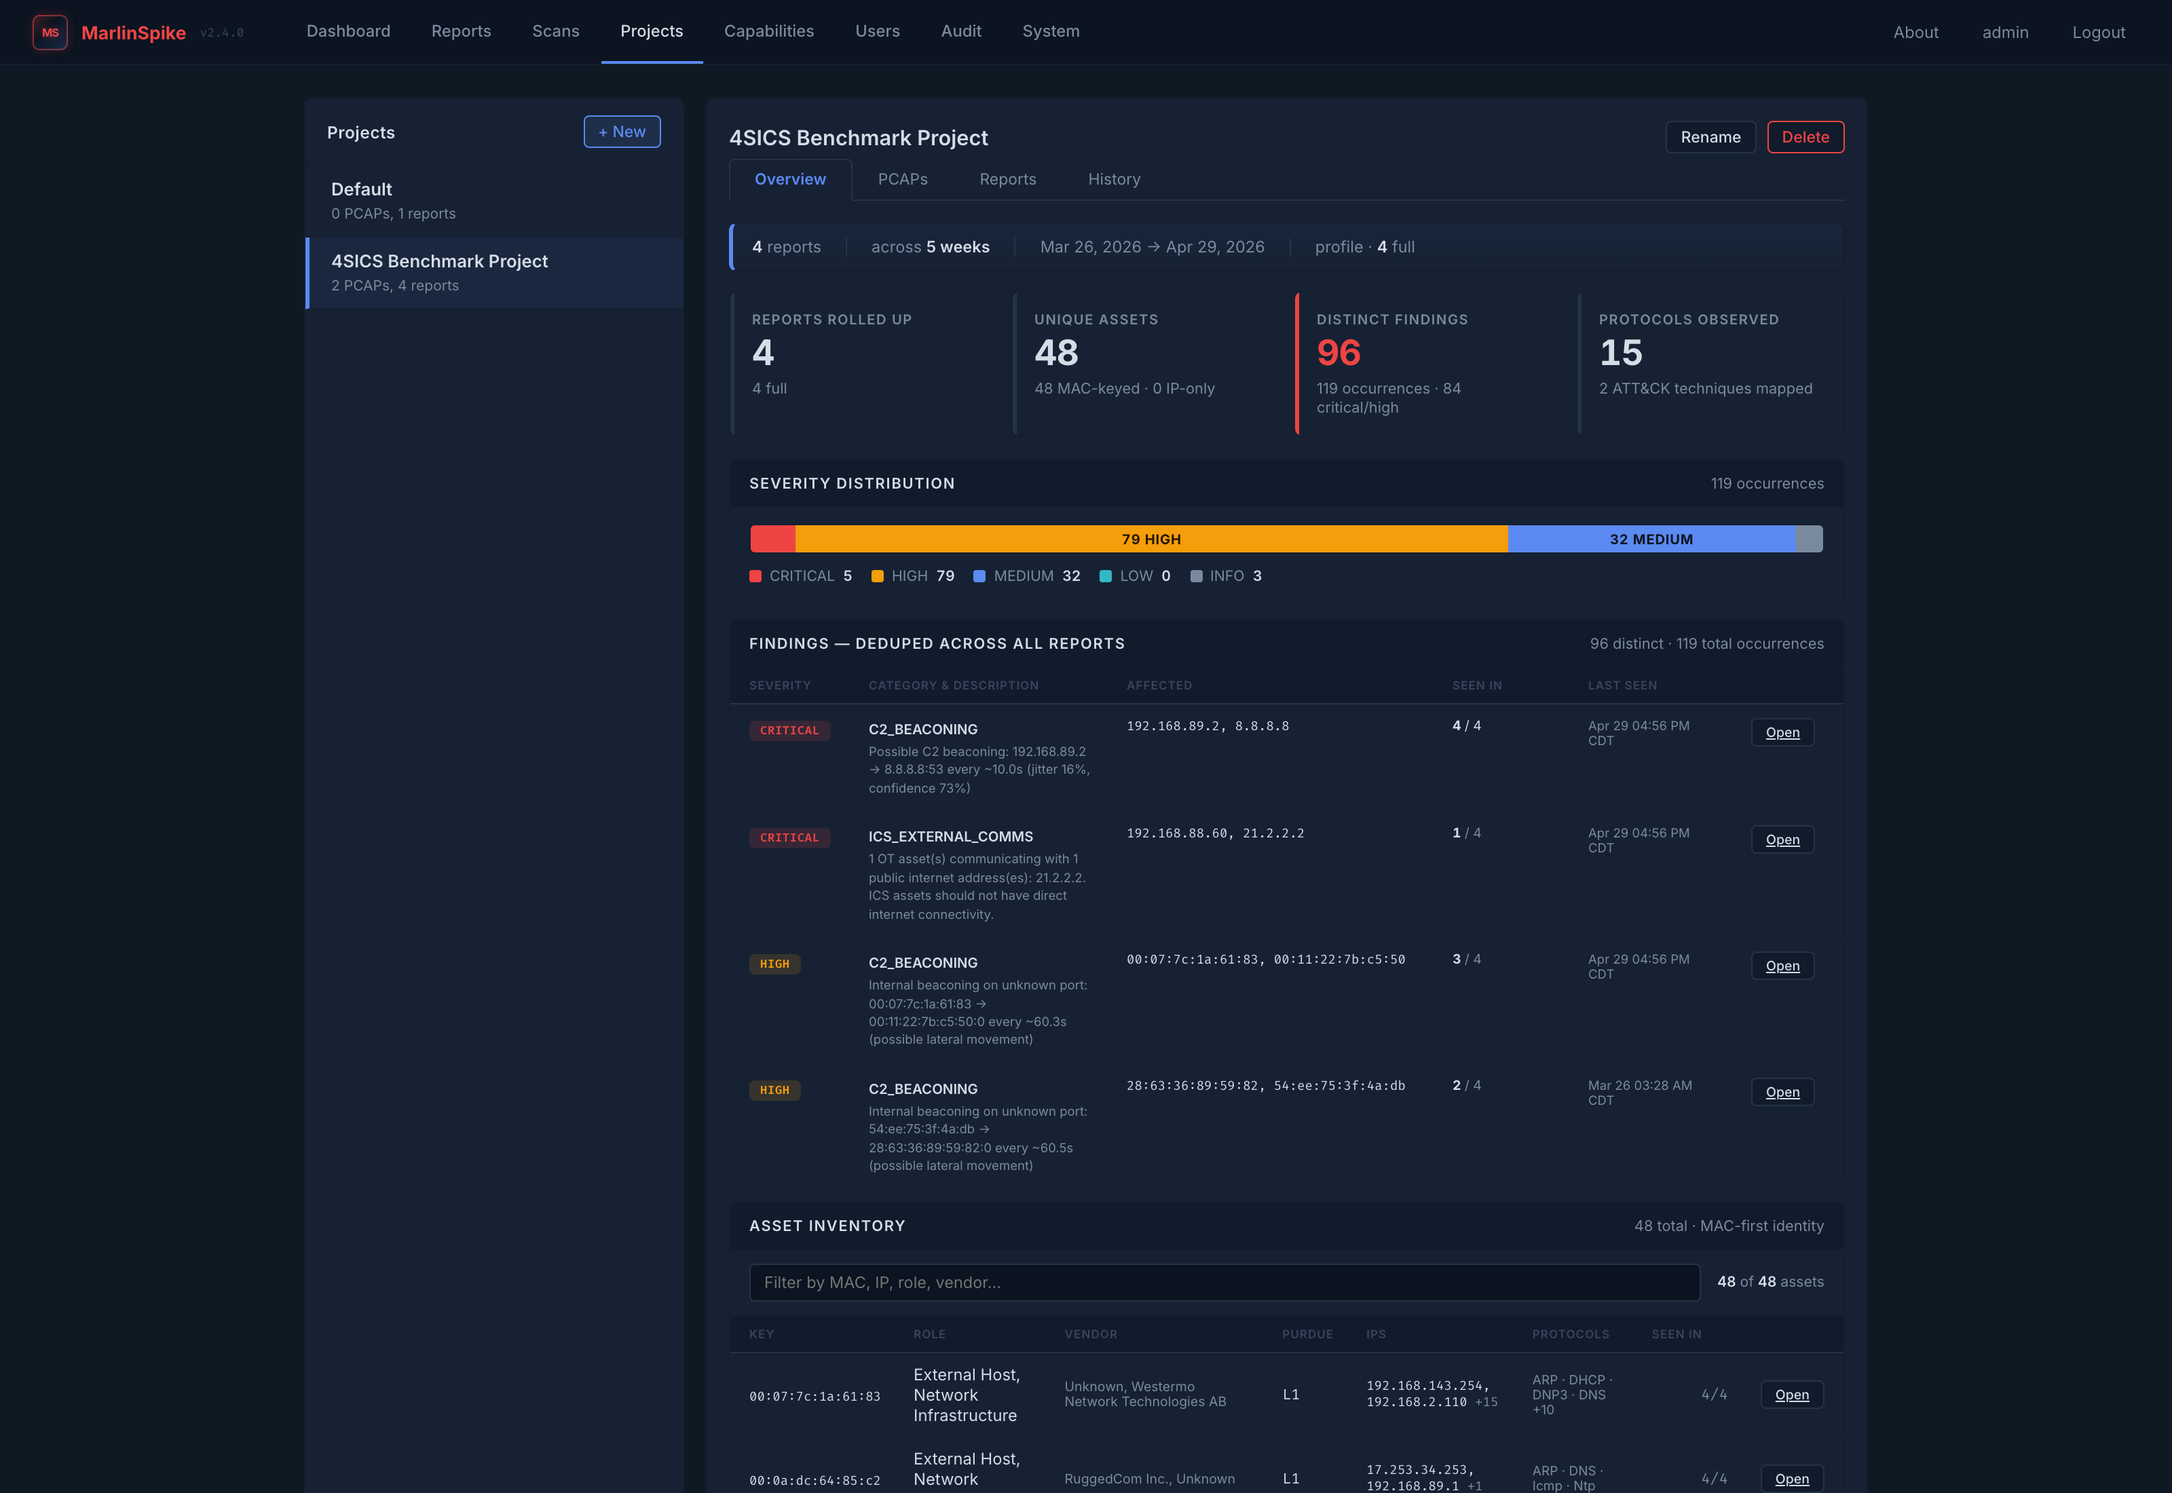Click the Reports Rolled Up card
The image size is (2172, 1493).
863,363
